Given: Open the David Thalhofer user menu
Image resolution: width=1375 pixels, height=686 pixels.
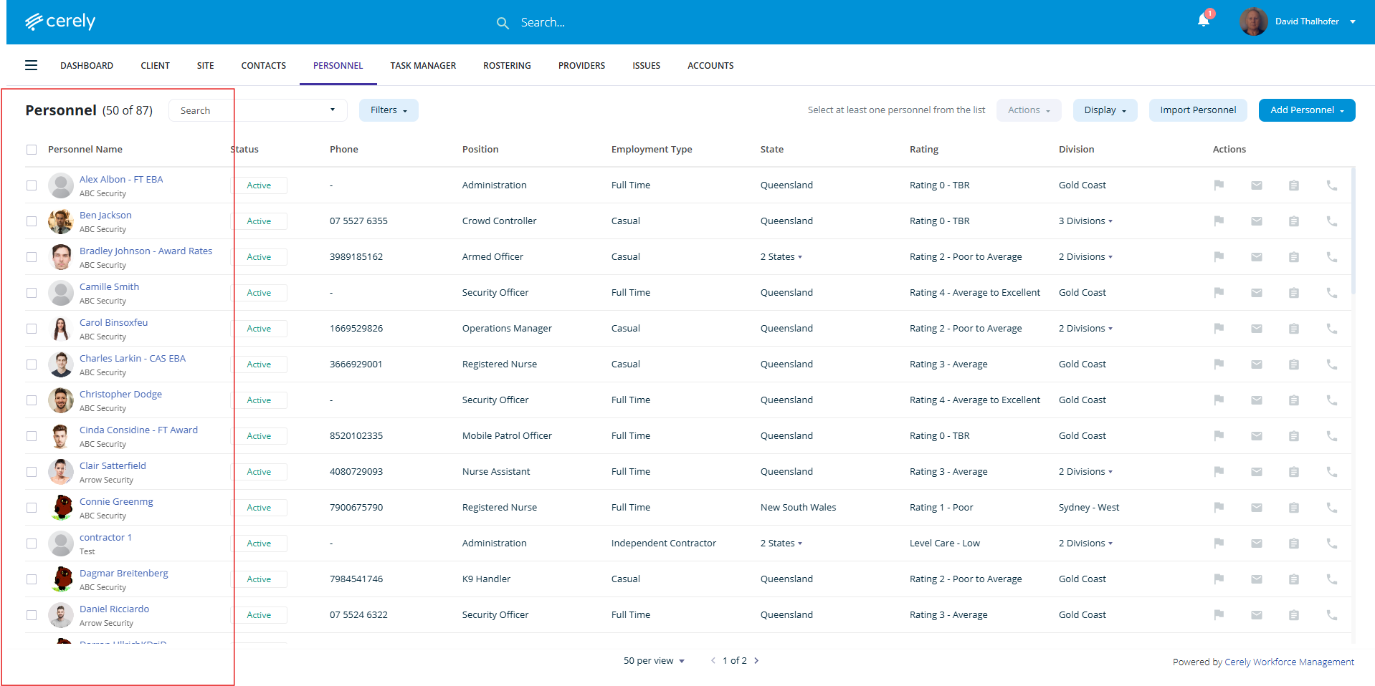Looking at the screenshot, I should pyautogui.click(x=1314, y=21).
